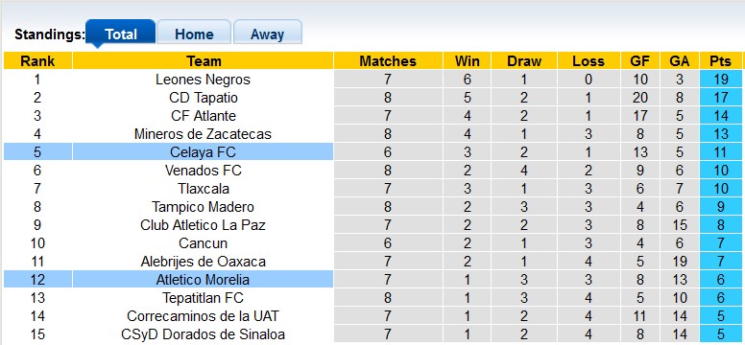This screenshot has height=345, width=745.
Task: Select the Total standings tab
Action: click(x=121, y=33)
